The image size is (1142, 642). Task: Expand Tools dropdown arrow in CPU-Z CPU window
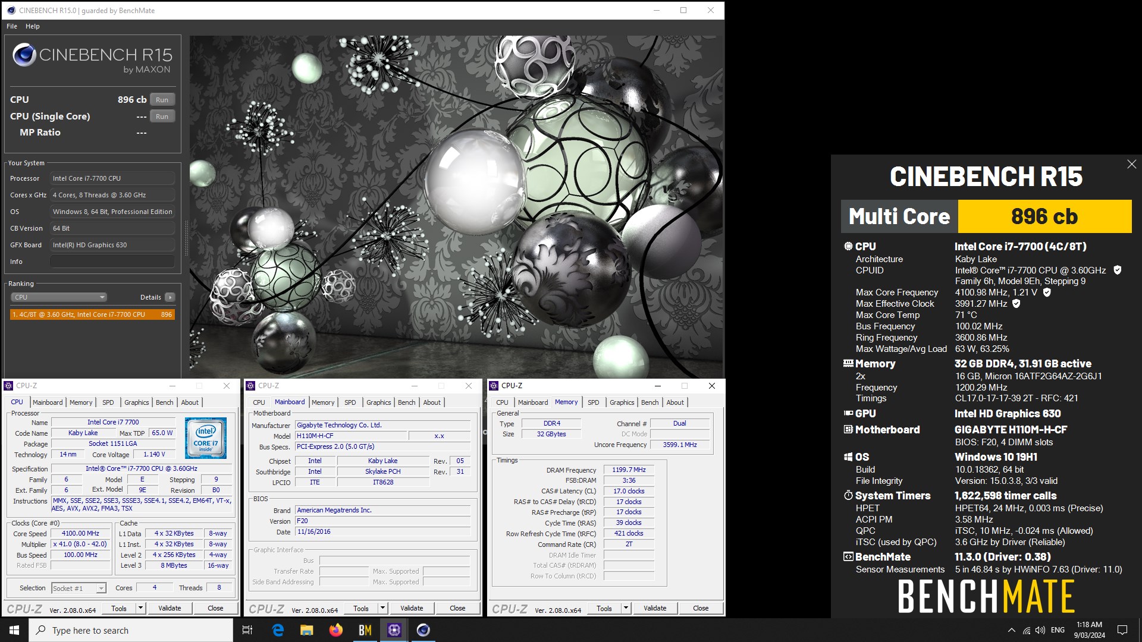141,608
